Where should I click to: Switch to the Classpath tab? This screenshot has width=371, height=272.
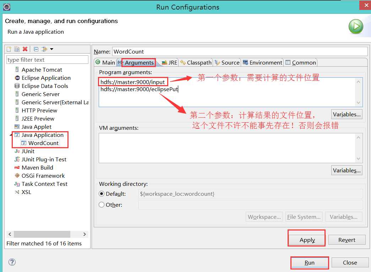coord(196,63)
